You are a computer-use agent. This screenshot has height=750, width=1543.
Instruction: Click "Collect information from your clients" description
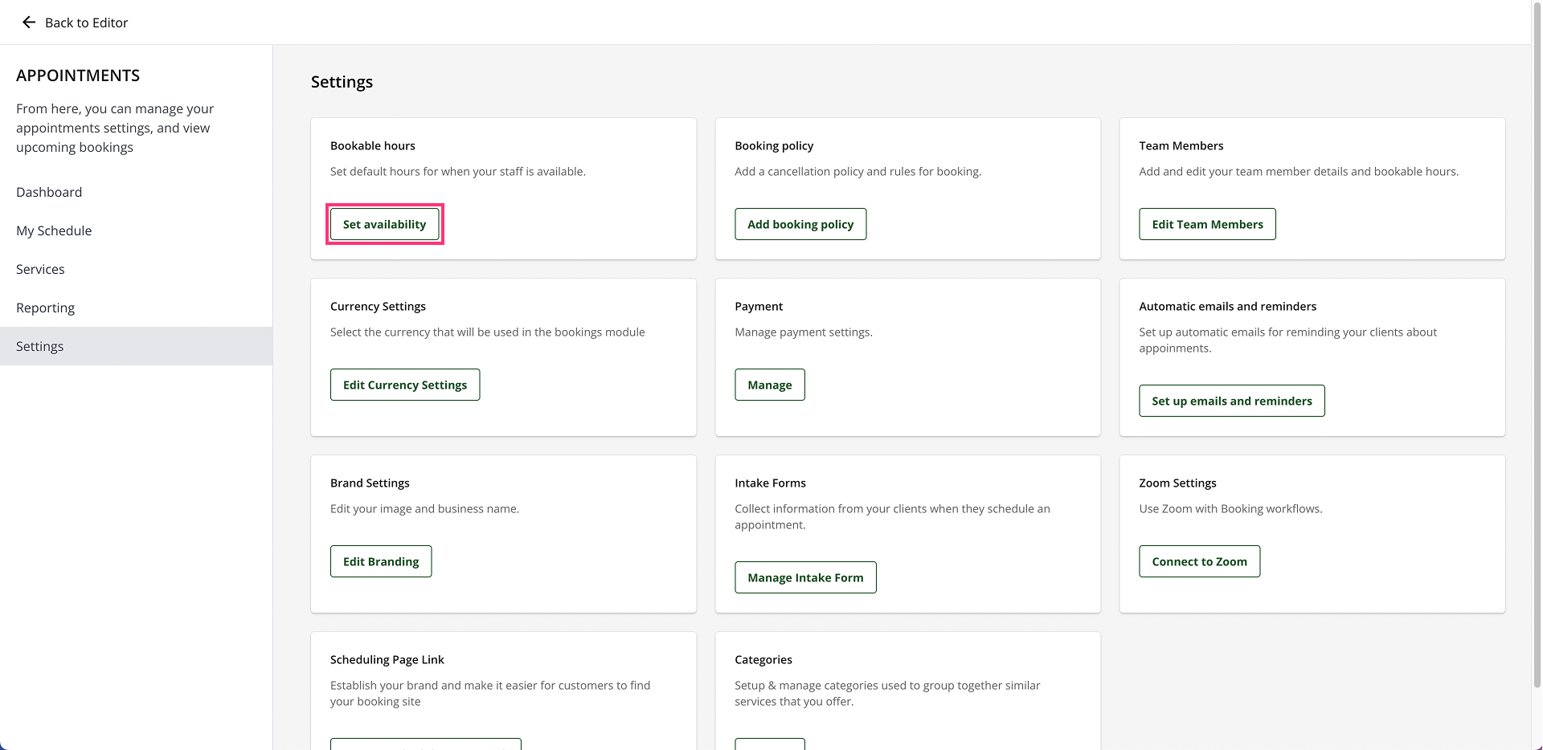coord(892,516)
